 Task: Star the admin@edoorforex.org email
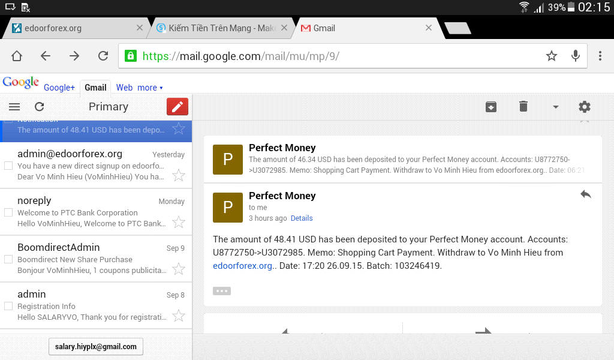tap(178, 175)
